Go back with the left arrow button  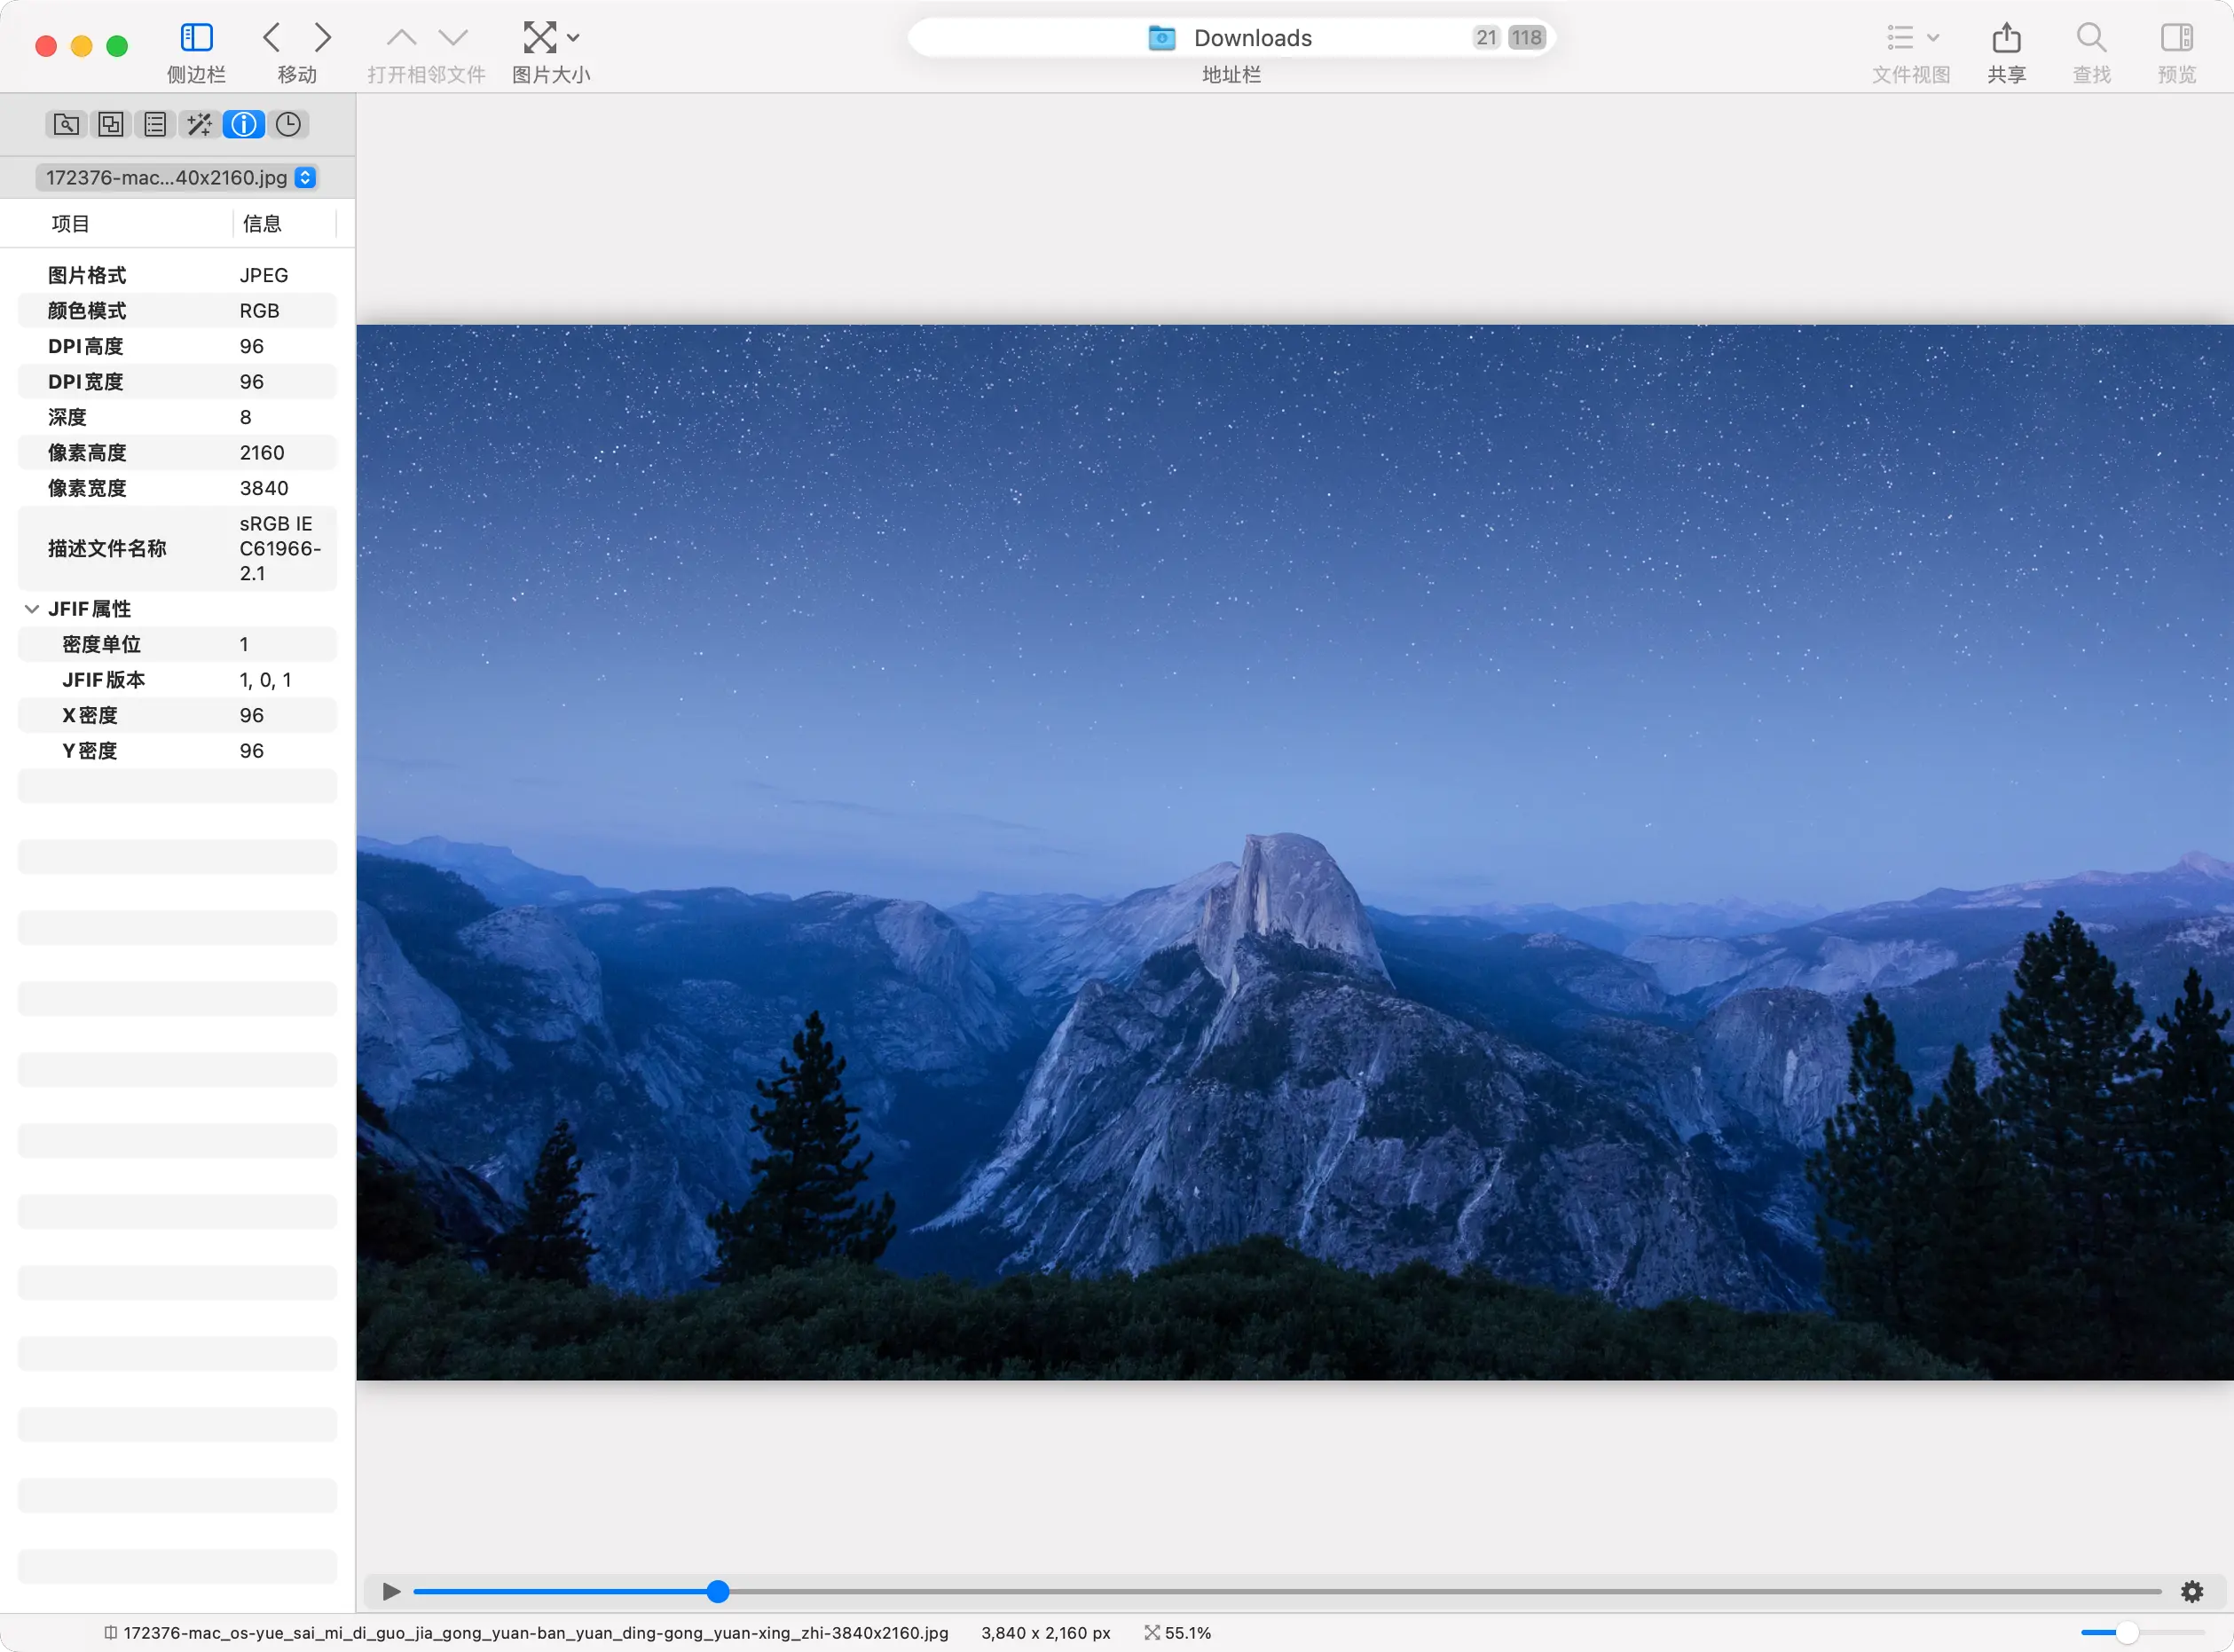(271, 38)
